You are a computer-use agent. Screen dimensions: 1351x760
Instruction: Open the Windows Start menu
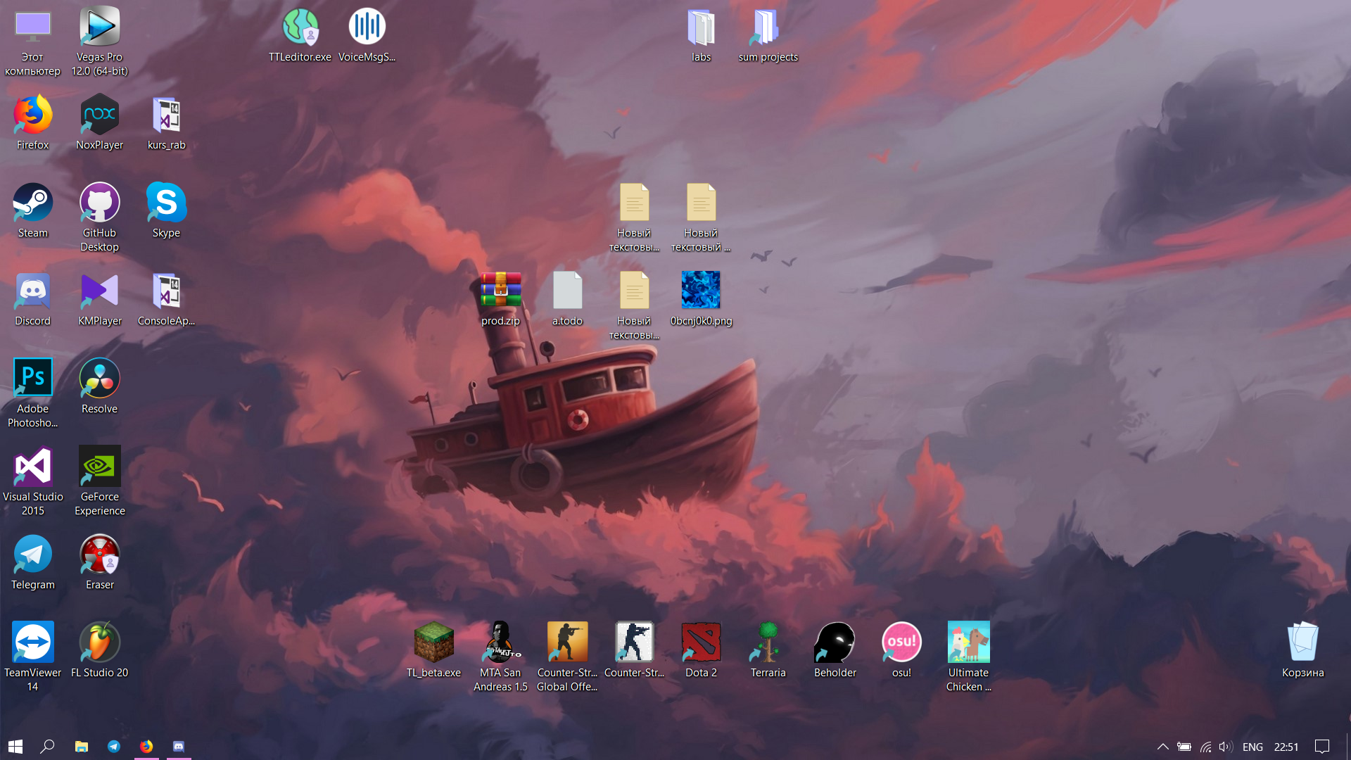[x=15, y=747]
